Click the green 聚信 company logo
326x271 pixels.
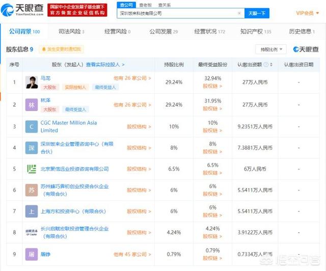tap(32, 169)
